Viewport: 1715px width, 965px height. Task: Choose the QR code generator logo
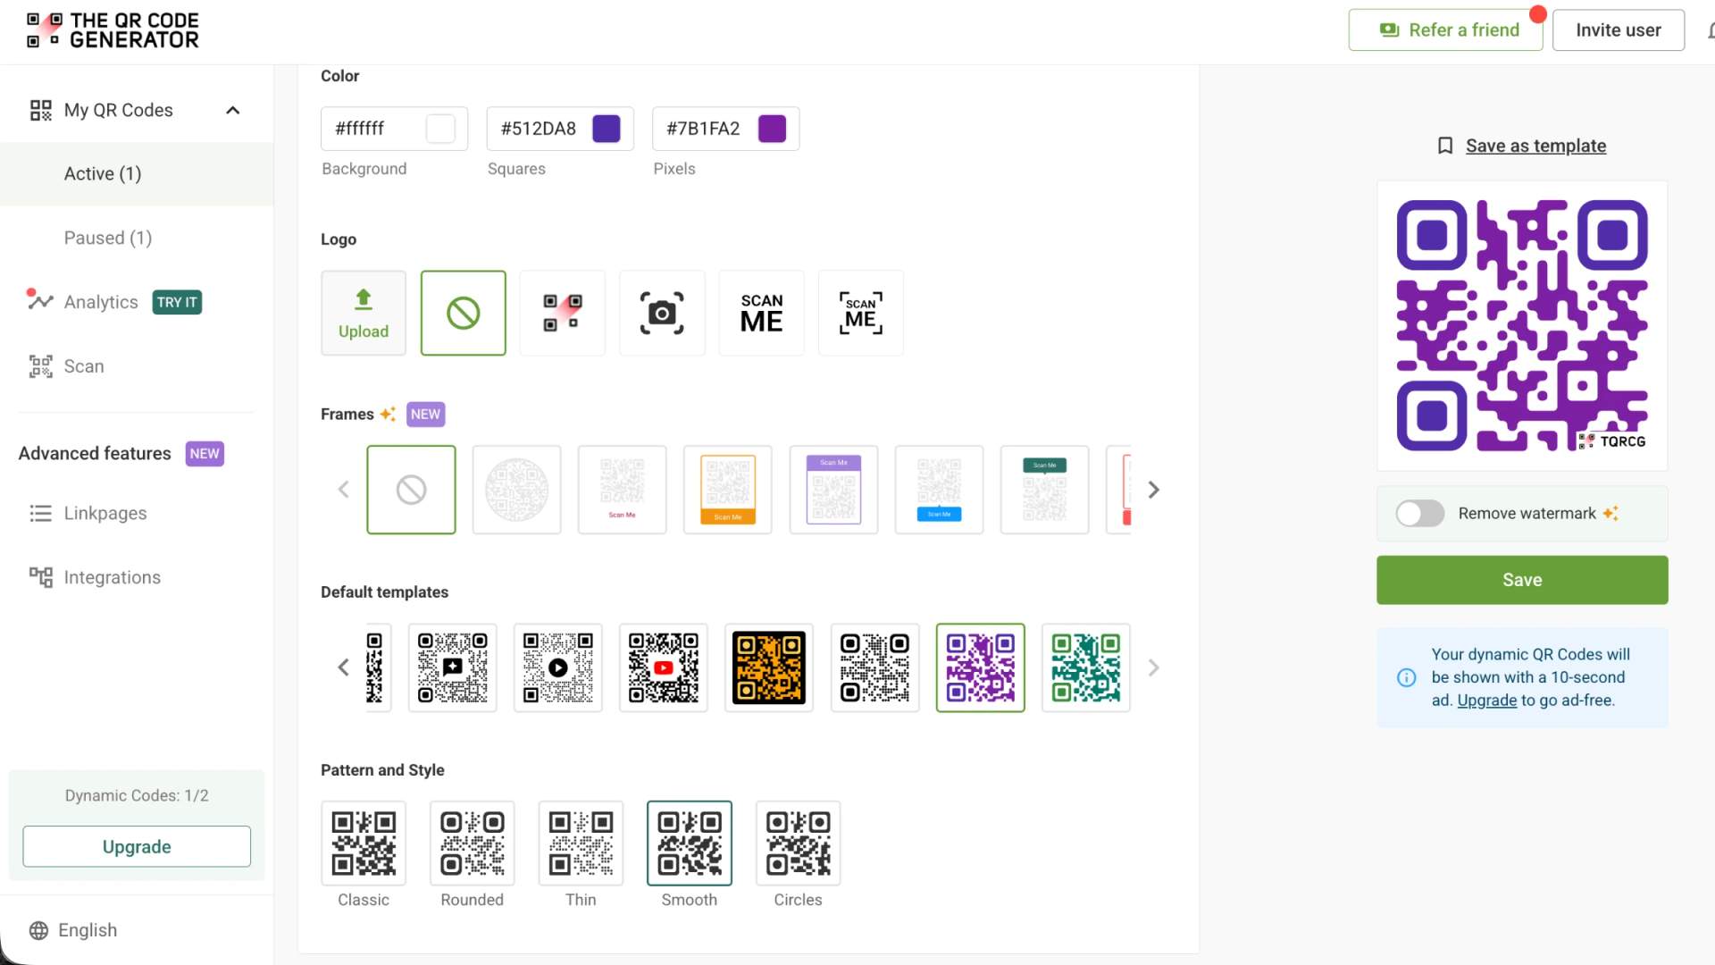click(563, 313)
